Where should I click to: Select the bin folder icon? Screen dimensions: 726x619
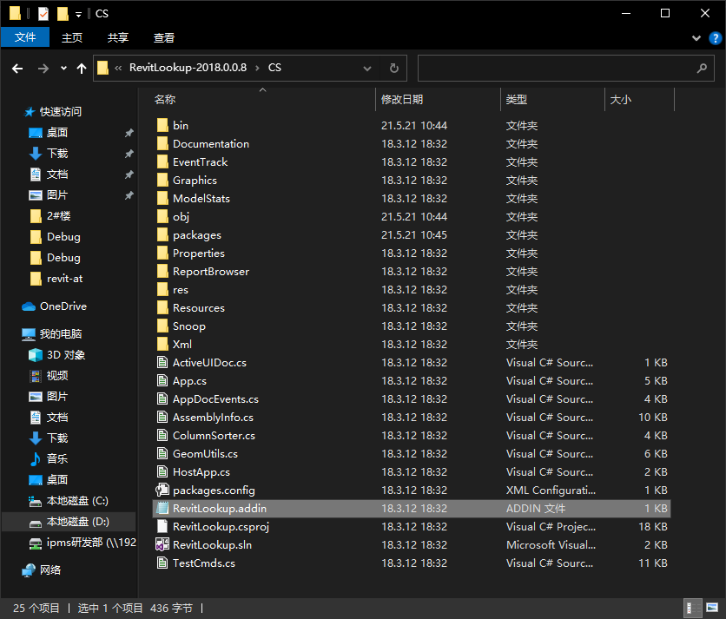pyautogui.click(x=162, y=126)
